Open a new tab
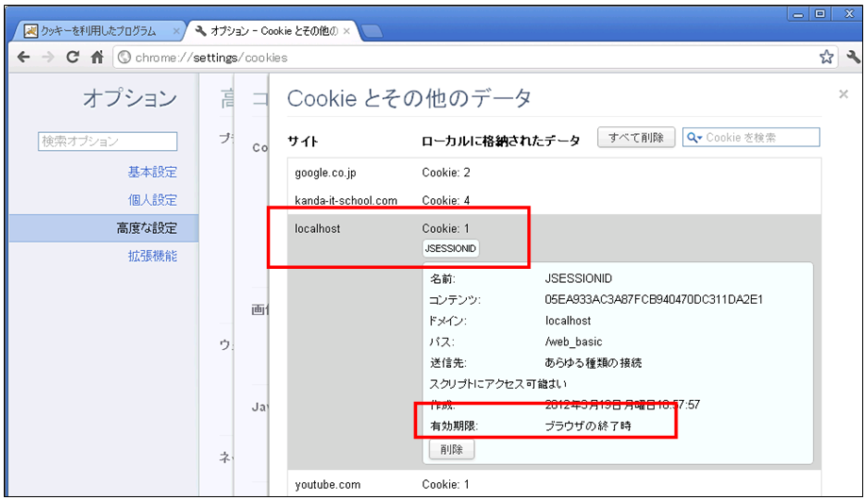Screen dimensions: 866x500 tap(372, 31)
